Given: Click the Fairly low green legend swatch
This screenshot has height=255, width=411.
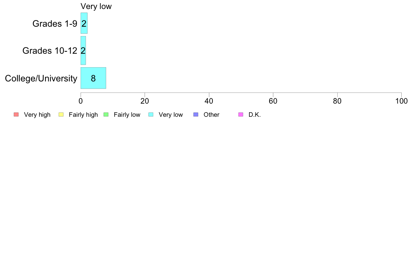Looking at the screenshot, I should [x=106, y=114].
